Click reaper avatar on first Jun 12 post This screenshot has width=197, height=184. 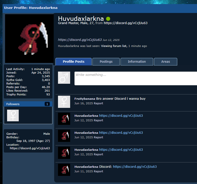[x=64, y=119]
